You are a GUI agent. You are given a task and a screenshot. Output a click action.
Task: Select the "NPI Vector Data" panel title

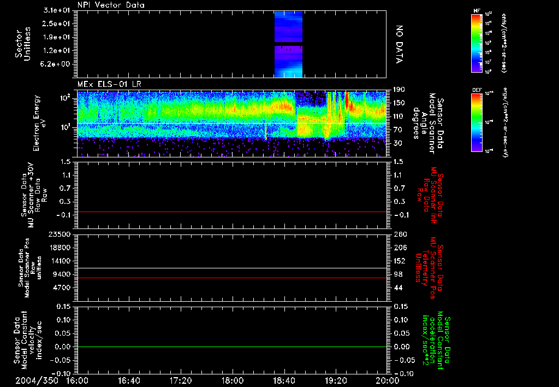pyautogui.click(x=111, y=5)
